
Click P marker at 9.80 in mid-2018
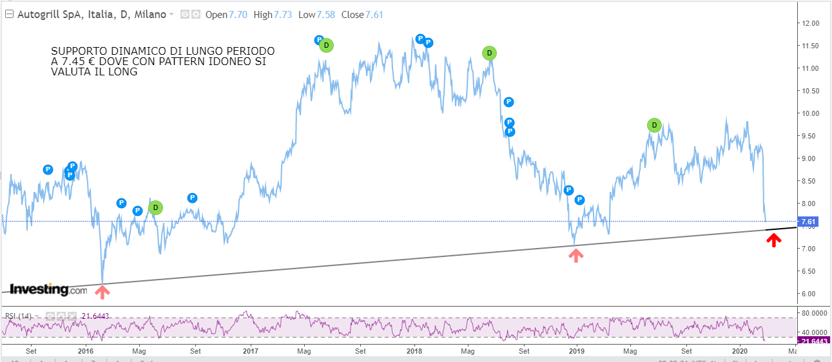[509, 122]
